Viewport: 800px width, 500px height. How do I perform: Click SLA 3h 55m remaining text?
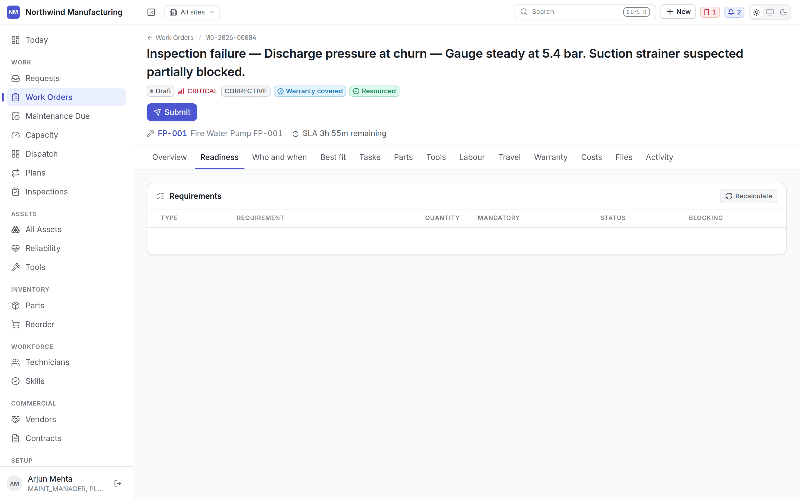click(x=344, y=133)
